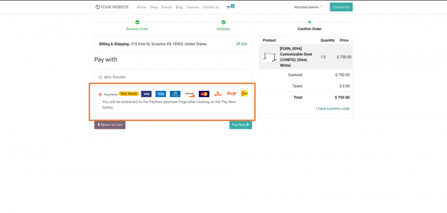Click the taxes amount $ 0.00

[344, 86]
